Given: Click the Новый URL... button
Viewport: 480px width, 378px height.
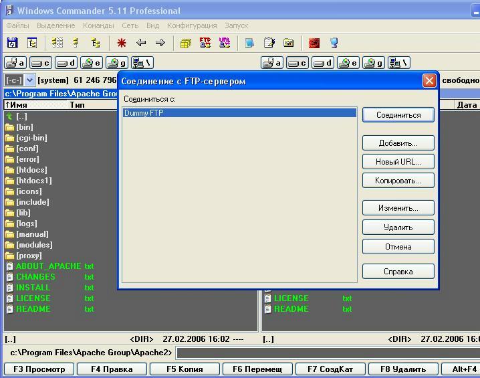Looking at the screenshot, I should tap(398, 162).
